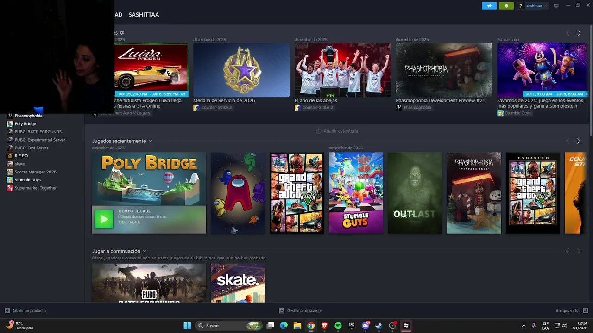Select R.E.P.O. in the library list
Image resolution: width=593 pixels, height=333 pixels.
pos(21,156)
